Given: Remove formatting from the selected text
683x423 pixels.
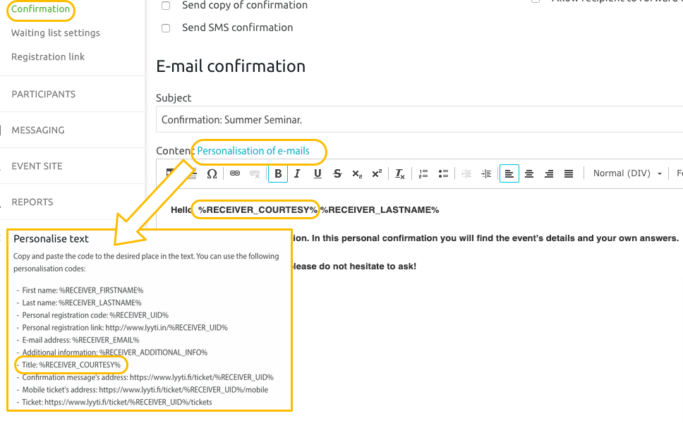Looking at the screenshot, I should pos(400,174).
